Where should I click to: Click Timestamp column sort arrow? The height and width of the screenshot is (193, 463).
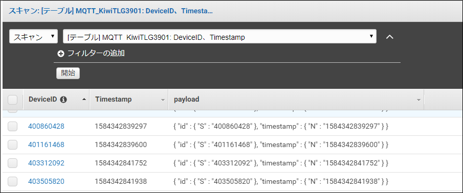[x=163, y=100]
